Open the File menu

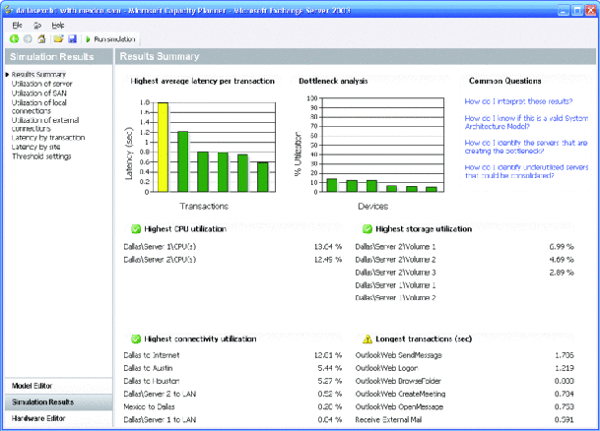tap(17, 24)
